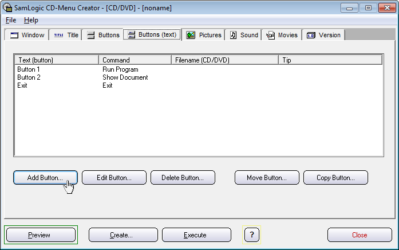Click the Delete Button... button

tap(183, 178)
